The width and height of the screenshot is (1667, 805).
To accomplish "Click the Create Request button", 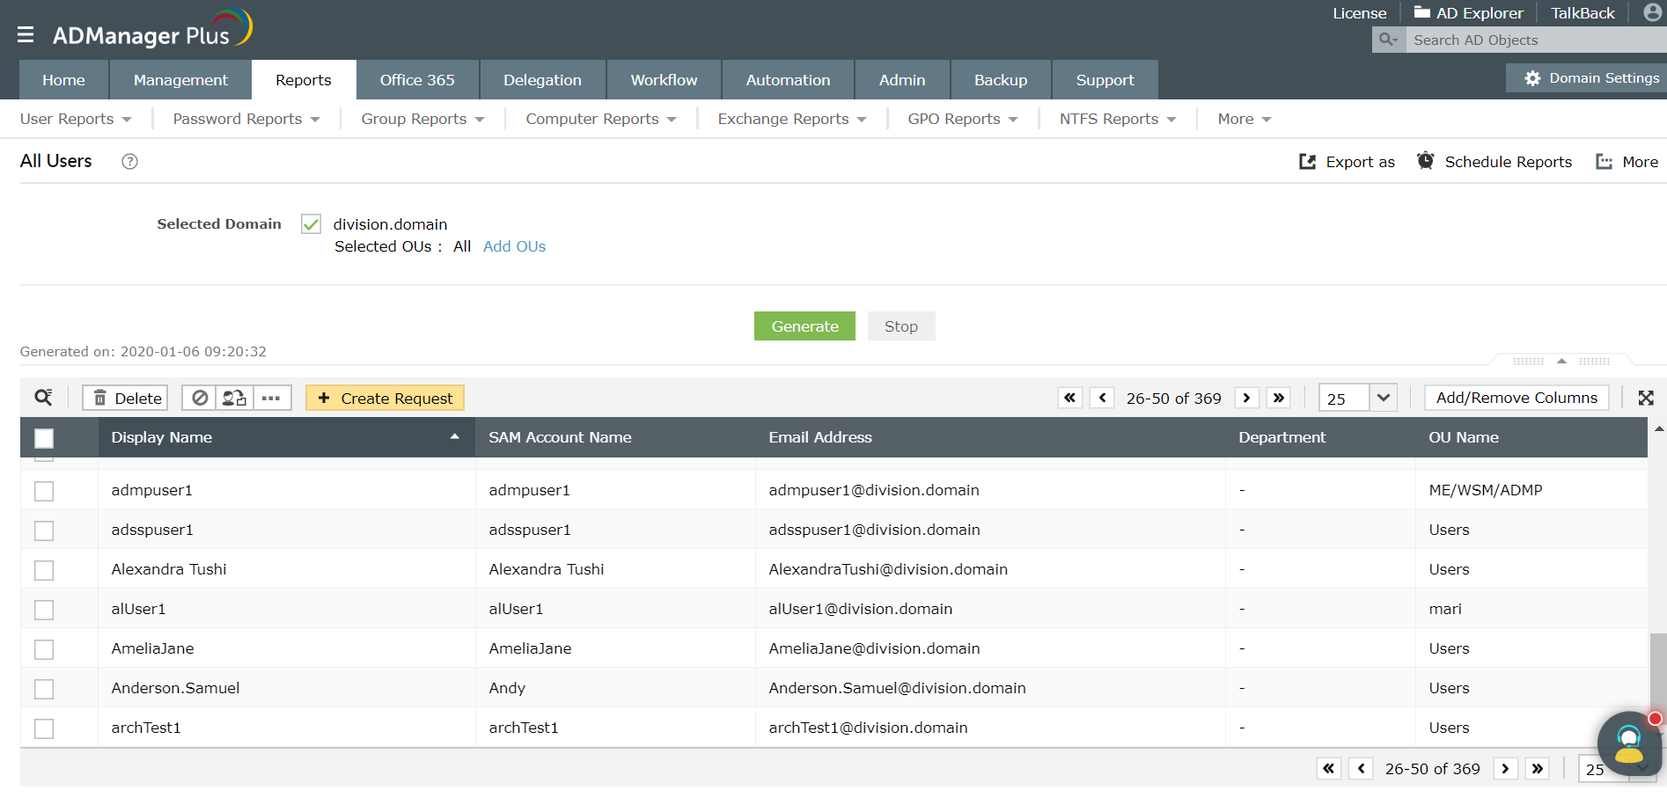I will (385, 399).
